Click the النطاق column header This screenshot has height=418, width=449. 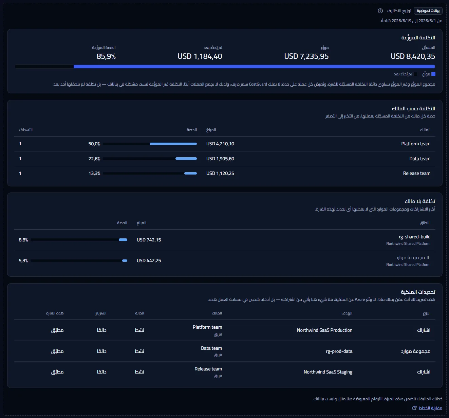(425, 223)
